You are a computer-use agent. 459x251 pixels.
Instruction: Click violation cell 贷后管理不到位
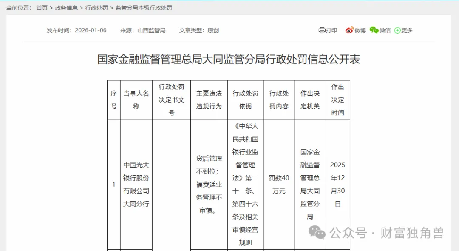tap(209, 185)
